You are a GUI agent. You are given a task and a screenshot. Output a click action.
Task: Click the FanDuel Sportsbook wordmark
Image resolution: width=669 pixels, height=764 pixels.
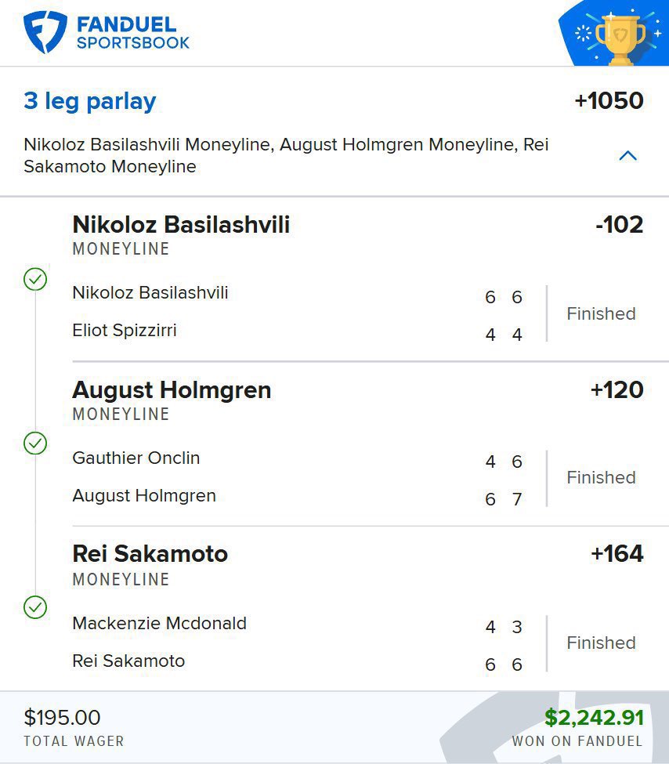(132, 33)
